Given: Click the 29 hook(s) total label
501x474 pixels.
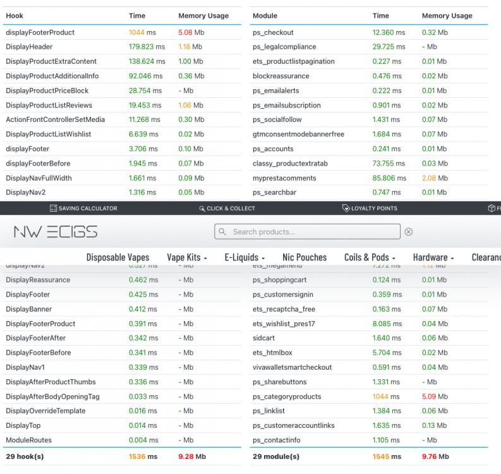Looking at the screenshot, I should coord(25,456).
